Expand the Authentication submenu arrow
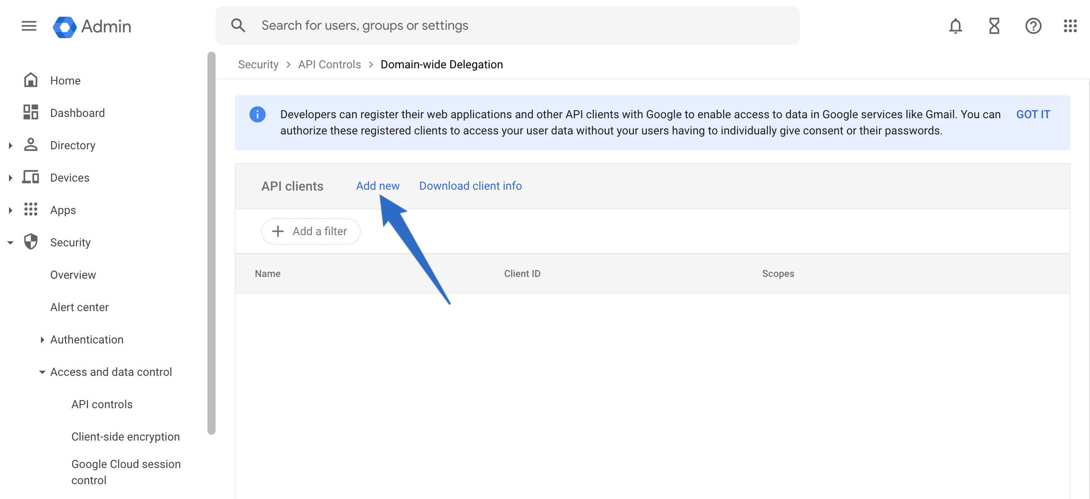1090x499 pixels. (x=42, y=339)
